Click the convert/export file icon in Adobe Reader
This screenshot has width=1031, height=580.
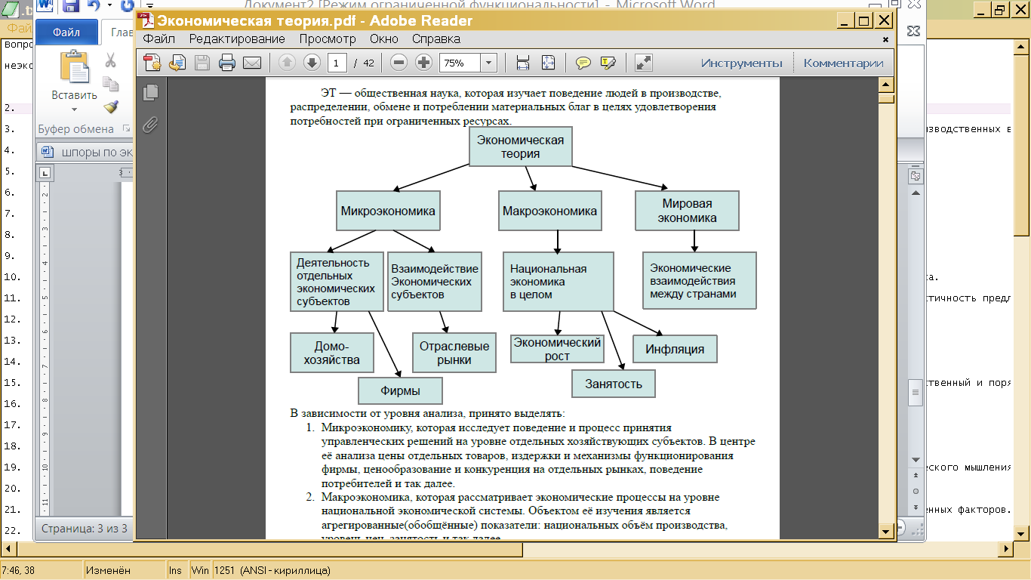177,63
